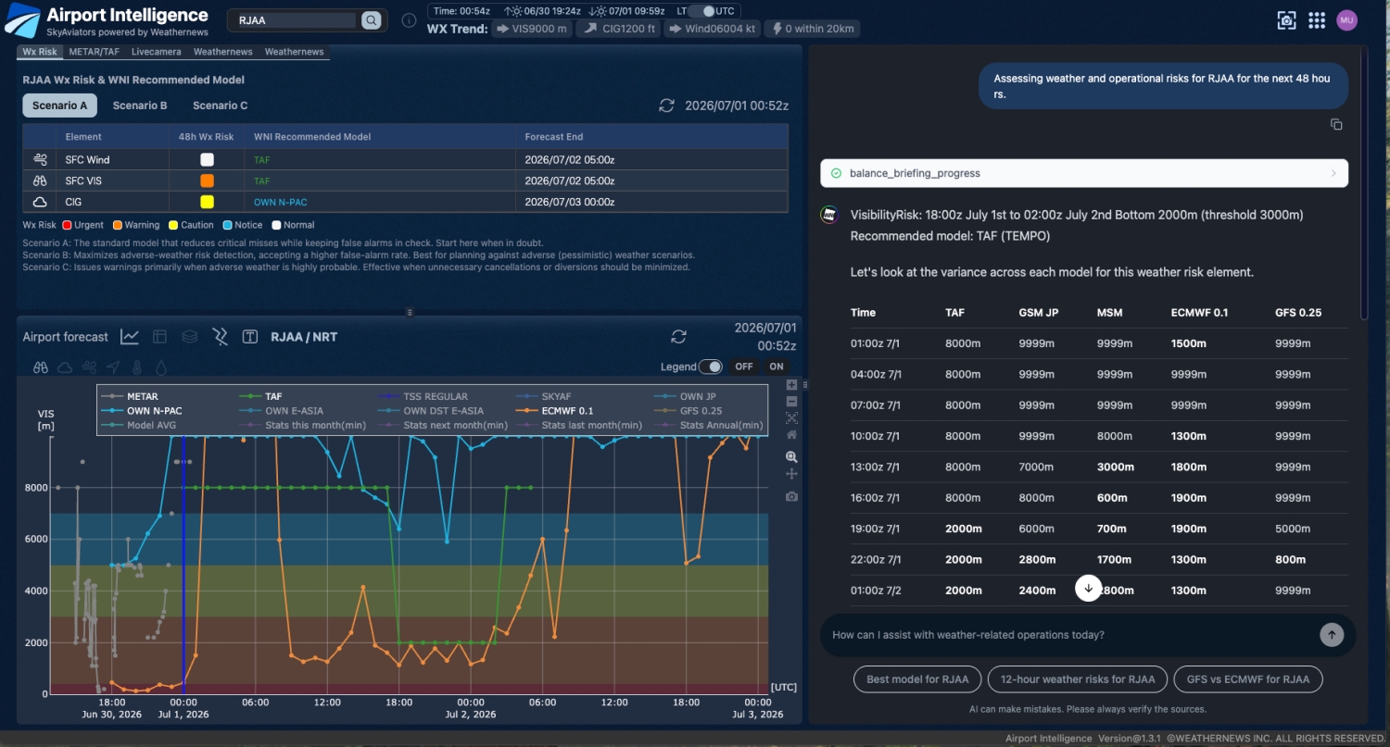Select the thermometer temperature icon
The image size is (1390, 747).
[137, 367]
